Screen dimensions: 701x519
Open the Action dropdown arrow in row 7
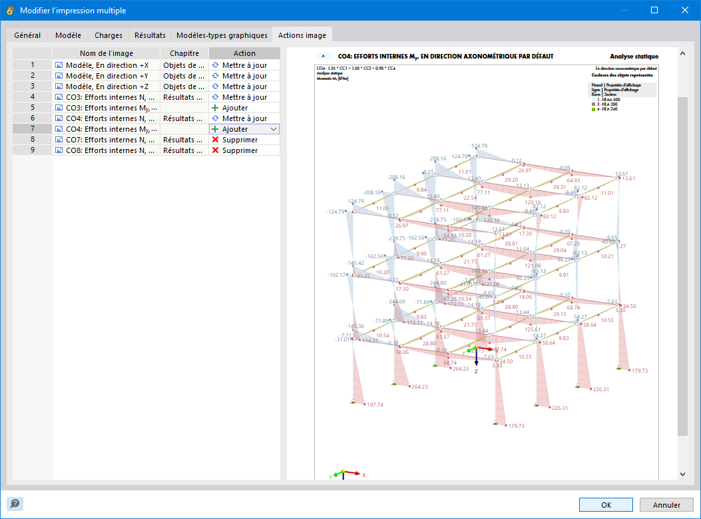tap(274, 129)
